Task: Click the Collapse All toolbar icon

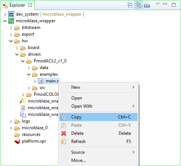Action: (x=130, y=5)
